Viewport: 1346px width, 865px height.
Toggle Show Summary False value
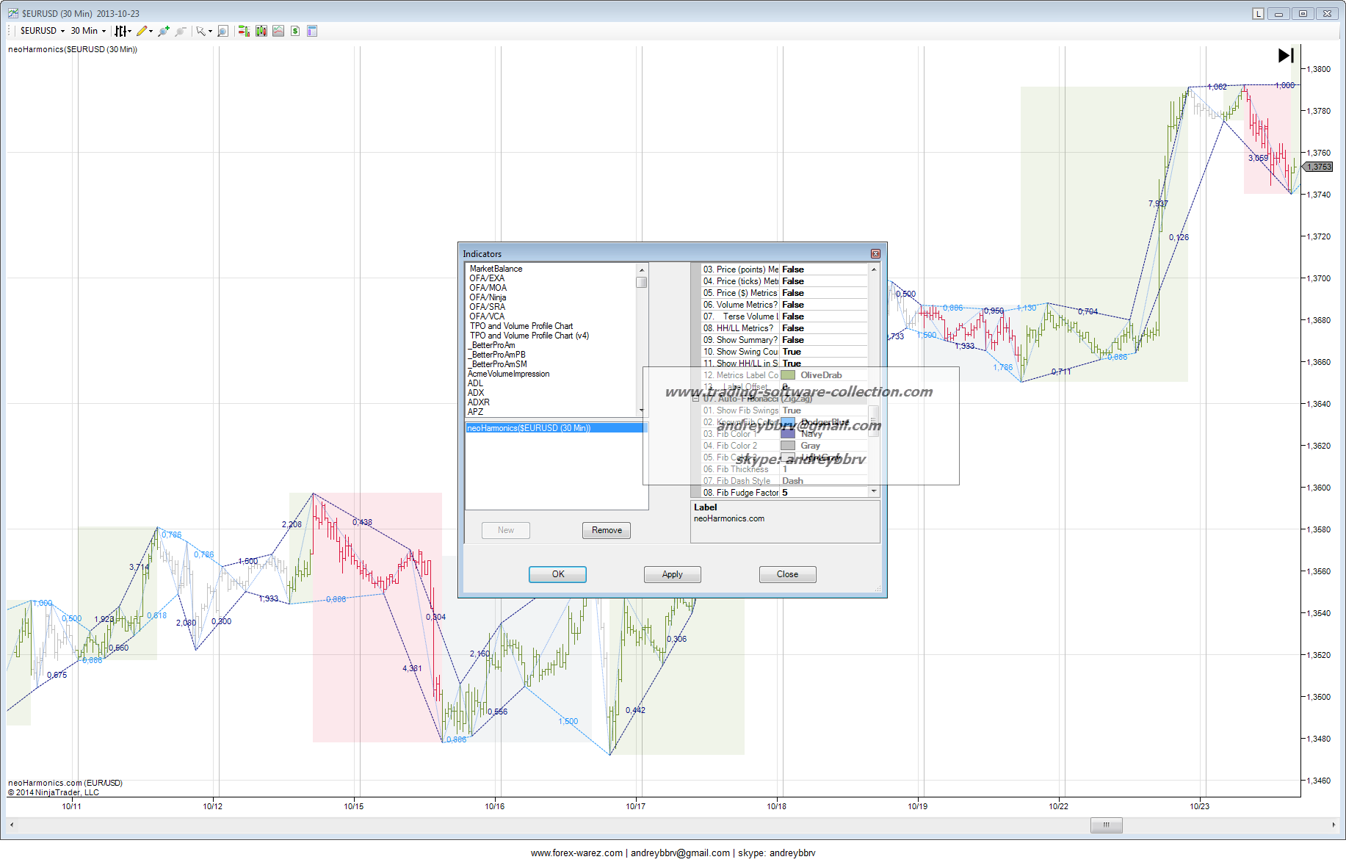click(793, 340)
